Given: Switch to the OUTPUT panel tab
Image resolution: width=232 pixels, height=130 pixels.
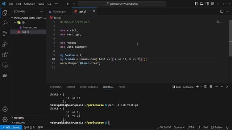Looking at the screenshot, I should 71,87.
